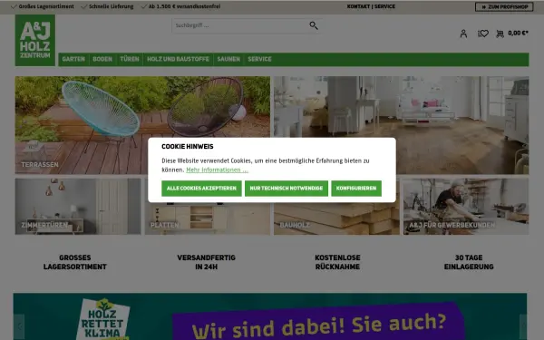Click 30 Tage Einlagerung text
The height and width of the screenshot is (340, 544).
(x=469, y=262)
